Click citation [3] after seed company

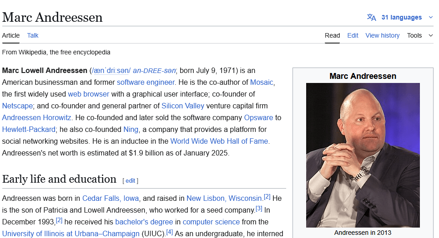259,209
